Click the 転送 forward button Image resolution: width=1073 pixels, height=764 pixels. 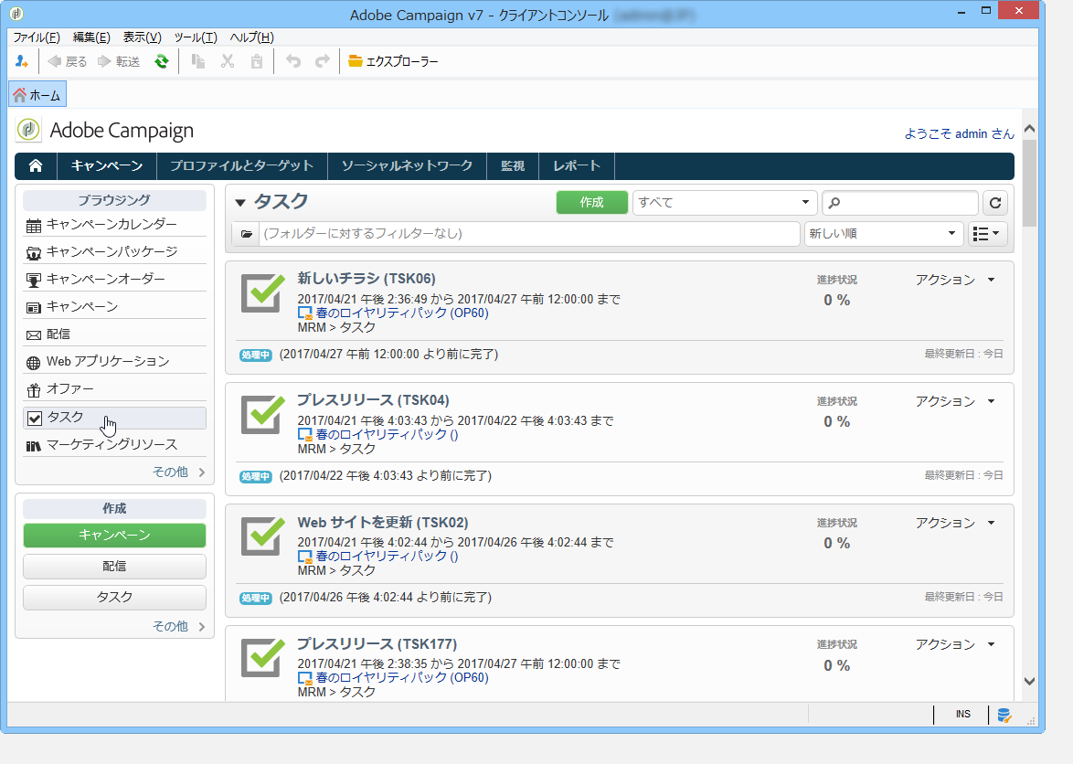coord(119,61)
